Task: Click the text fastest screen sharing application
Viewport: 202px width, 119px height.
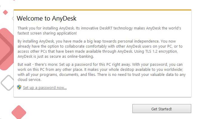Action: click(47, 33)
